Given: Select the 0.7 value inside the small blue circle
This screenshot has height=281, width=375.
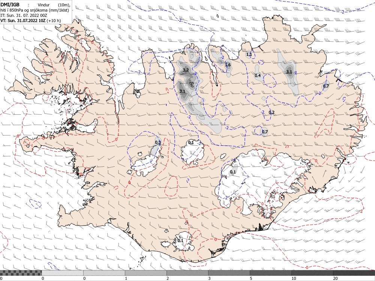Looking at the screenshot, I should pyautogui.click(x=264, y=132).
